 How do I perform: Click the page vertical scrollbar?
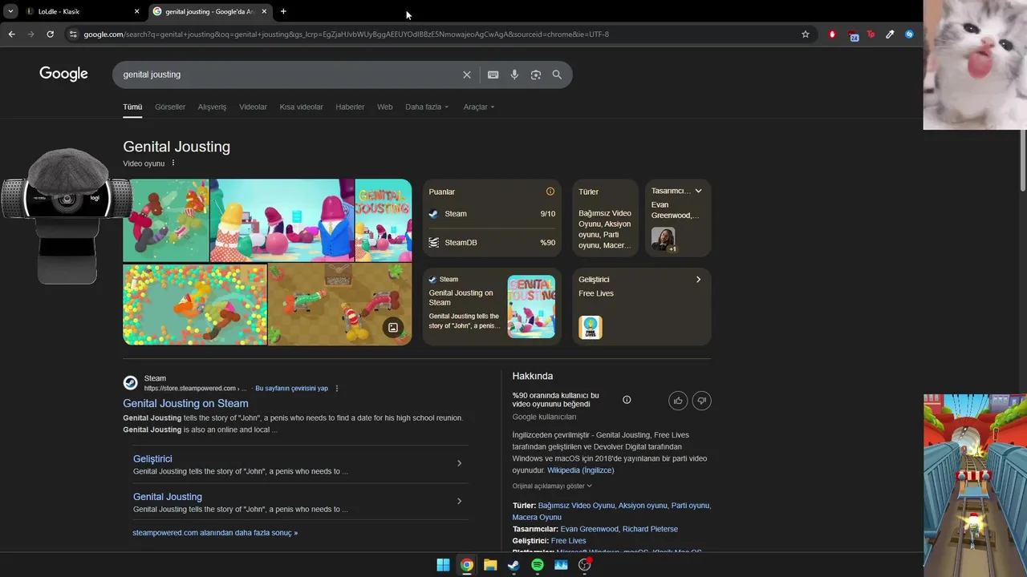(x=1022, y=160)
